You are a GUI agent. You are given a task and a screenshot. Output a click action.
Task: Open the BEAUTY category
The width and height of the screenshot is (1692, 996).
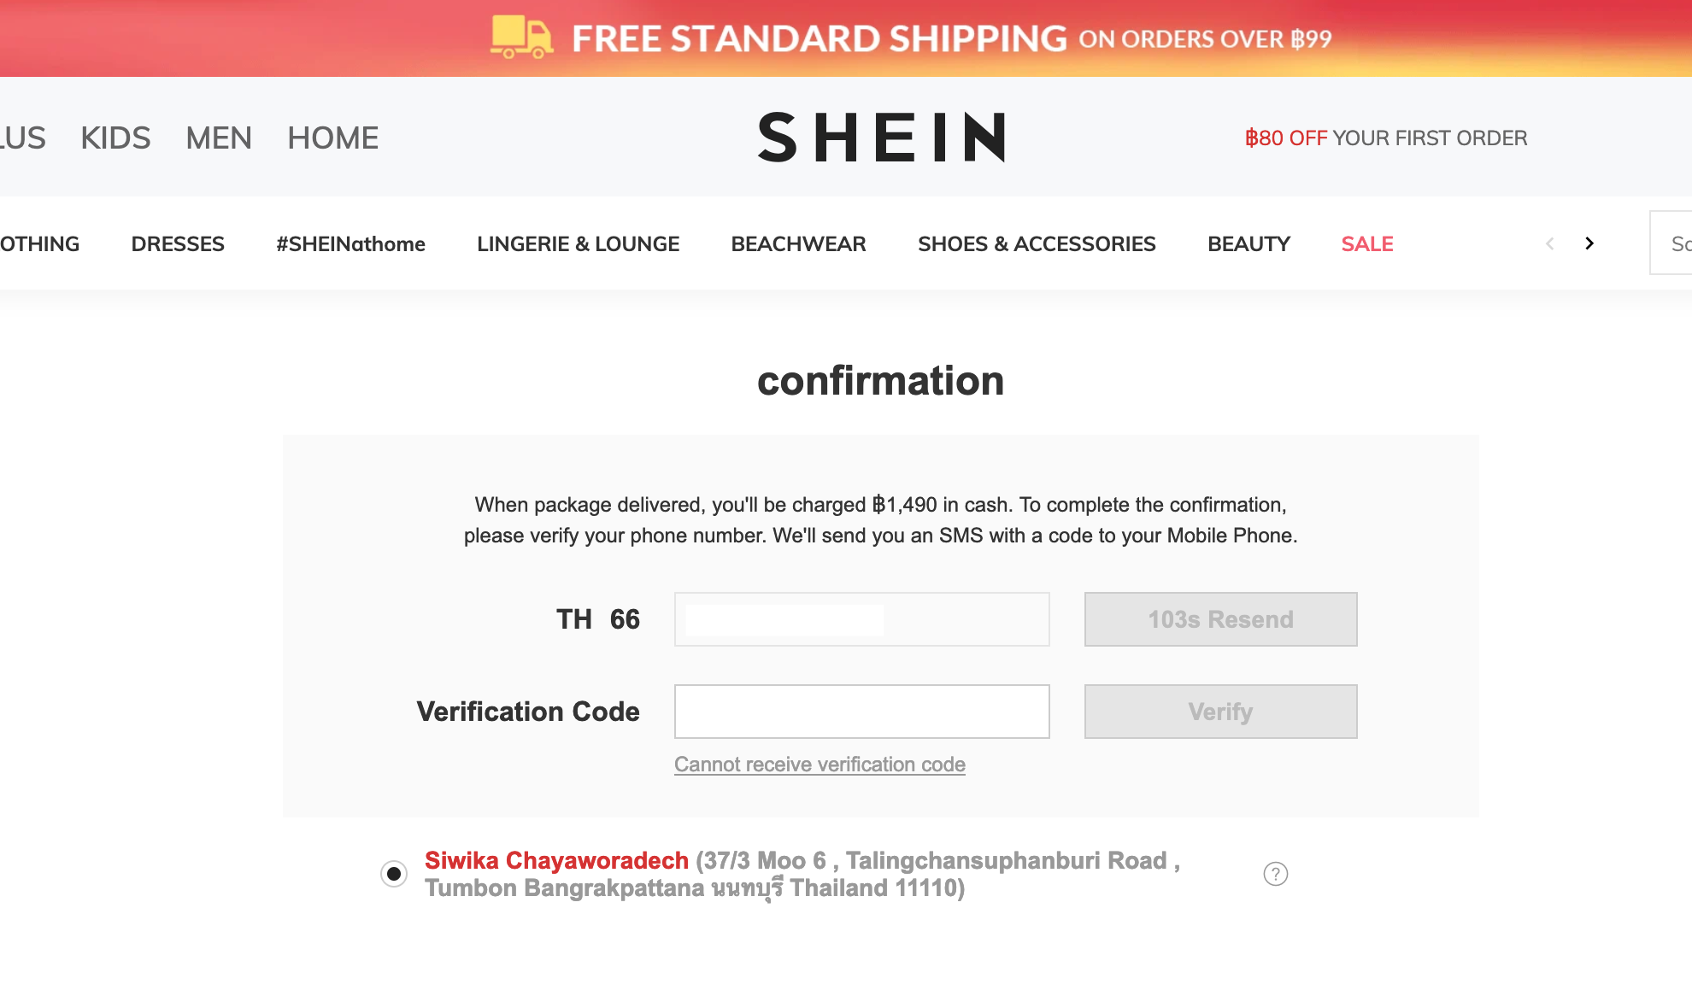[x=1248, y=243]
